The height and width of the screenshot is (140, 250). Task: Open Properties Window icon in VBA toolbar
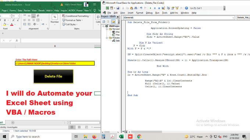(x=172, y=8)
